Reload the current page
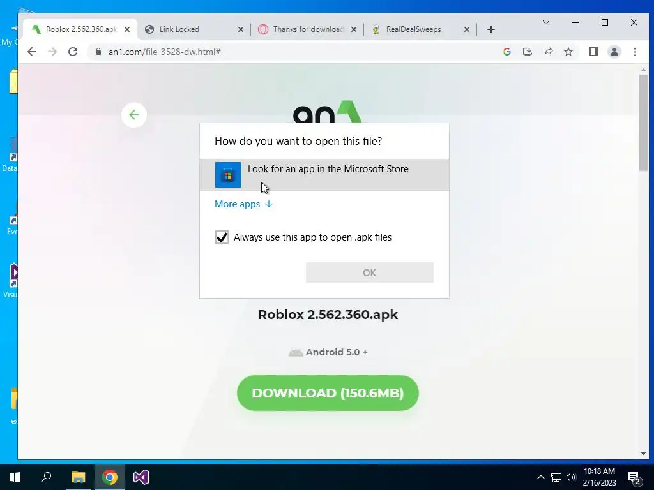This screenshot has width=654, height=490. point(73,52)
